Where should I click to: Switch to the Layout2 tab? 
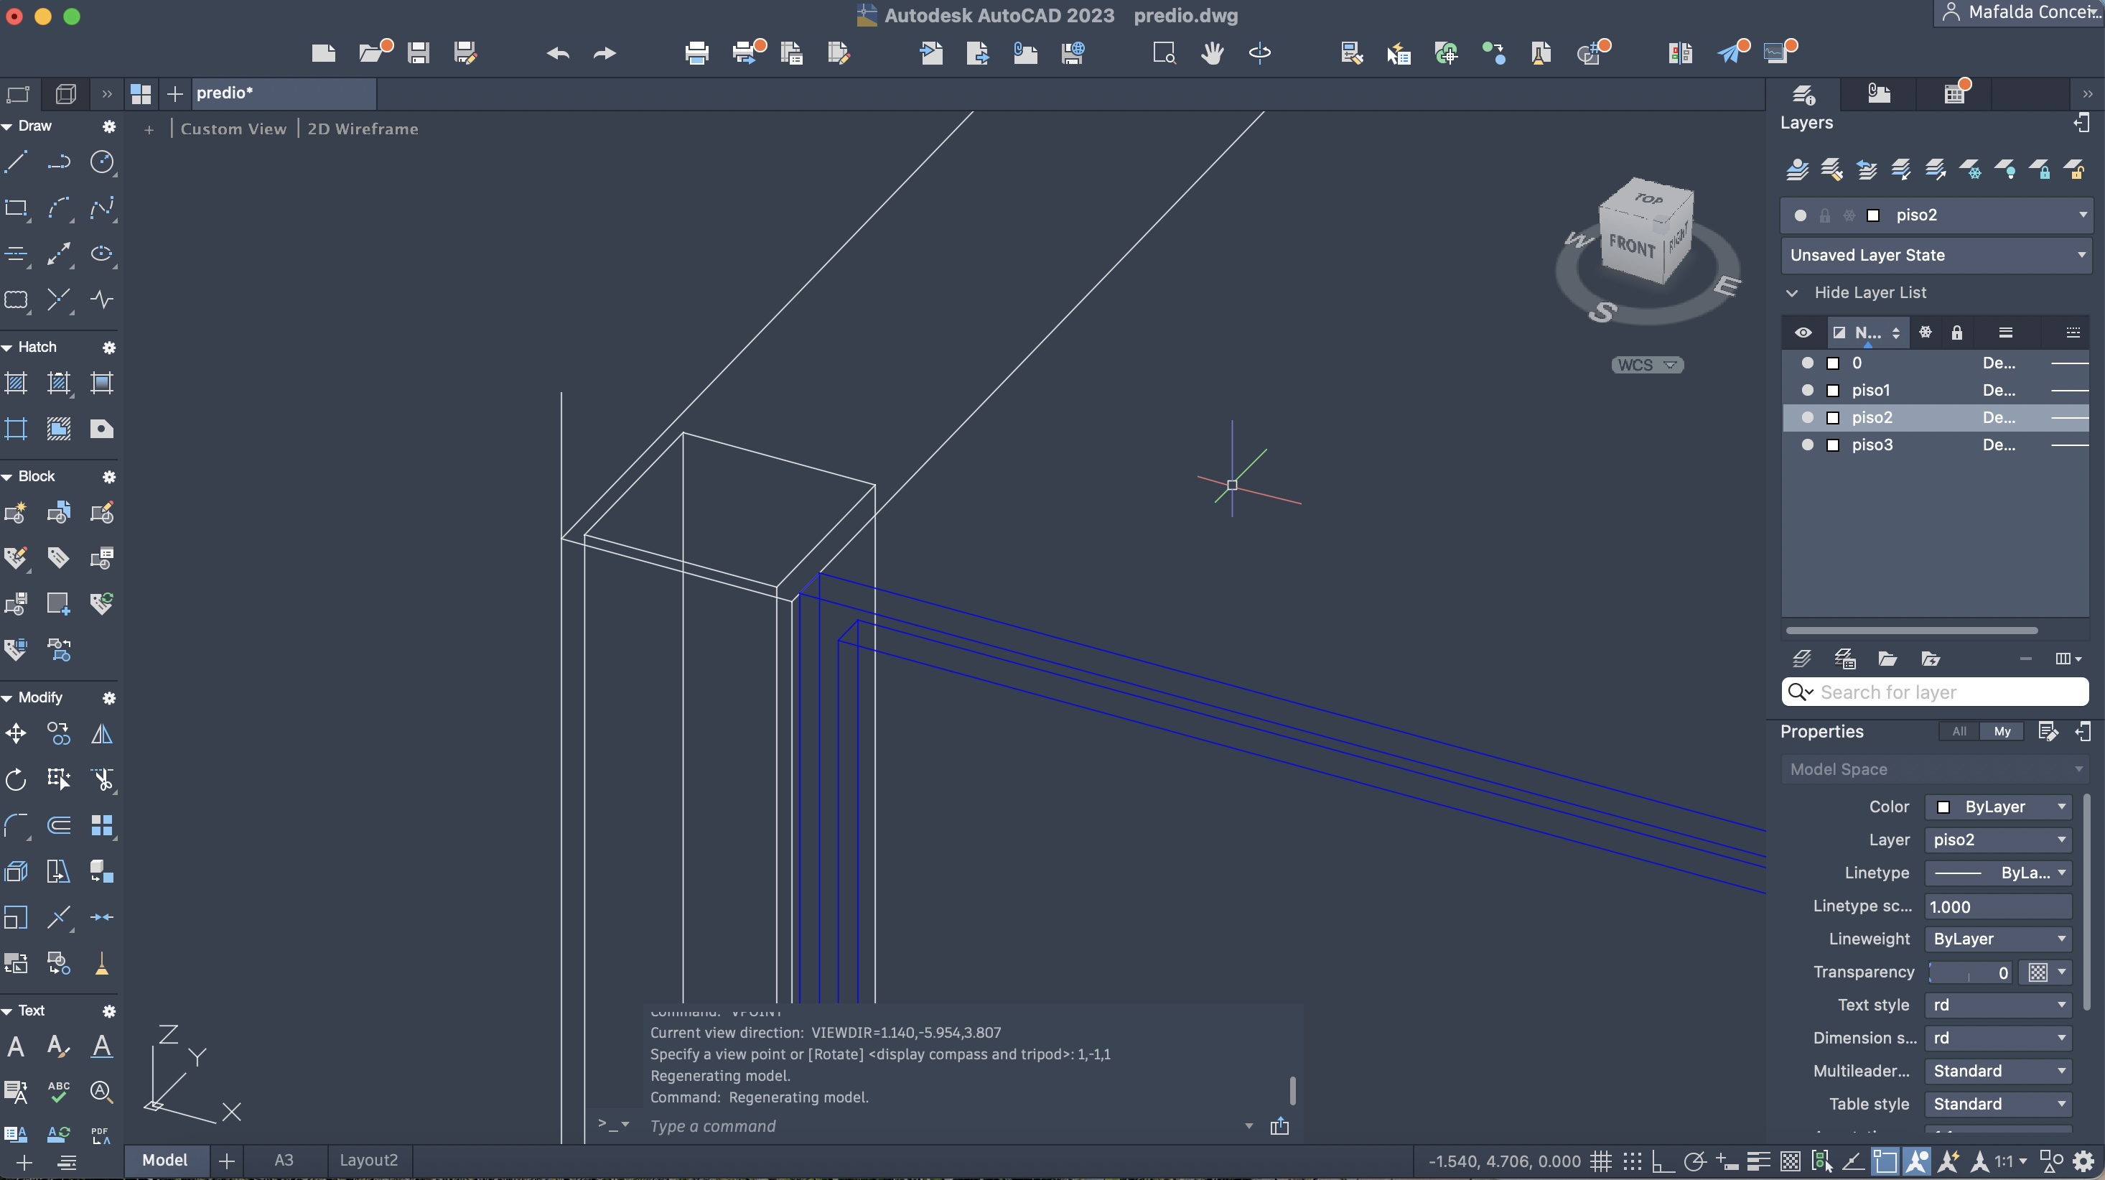[x=368, y=1161]
